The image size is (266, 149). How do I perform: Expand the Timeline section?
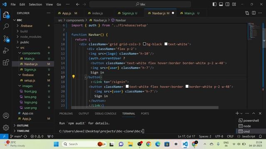[x=33, y=131]
